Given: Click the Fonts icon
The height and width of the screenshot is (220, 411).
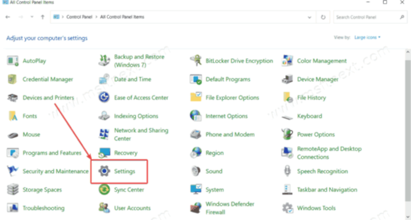Looking at the screenshot, I should [12, 116].
